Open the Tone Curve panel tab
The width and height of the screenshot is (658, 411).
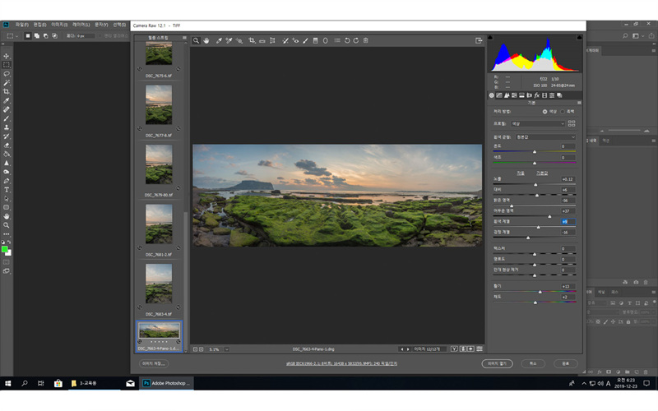pos(499,95)
